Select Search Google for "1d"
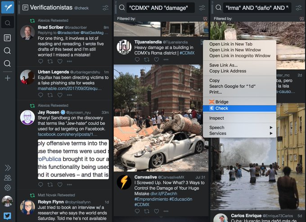 pyautogui.click(x=239, y=86)
